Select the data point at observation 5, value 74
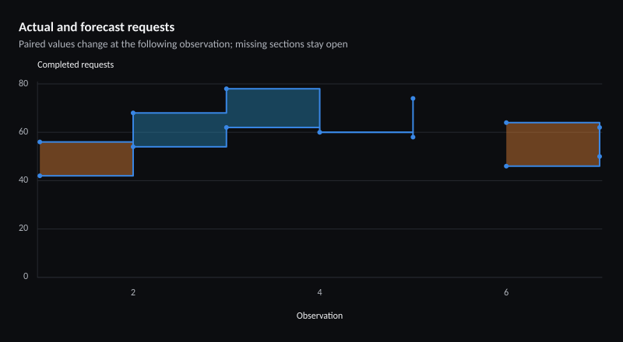The image size is (623, 342). [413, 99]
